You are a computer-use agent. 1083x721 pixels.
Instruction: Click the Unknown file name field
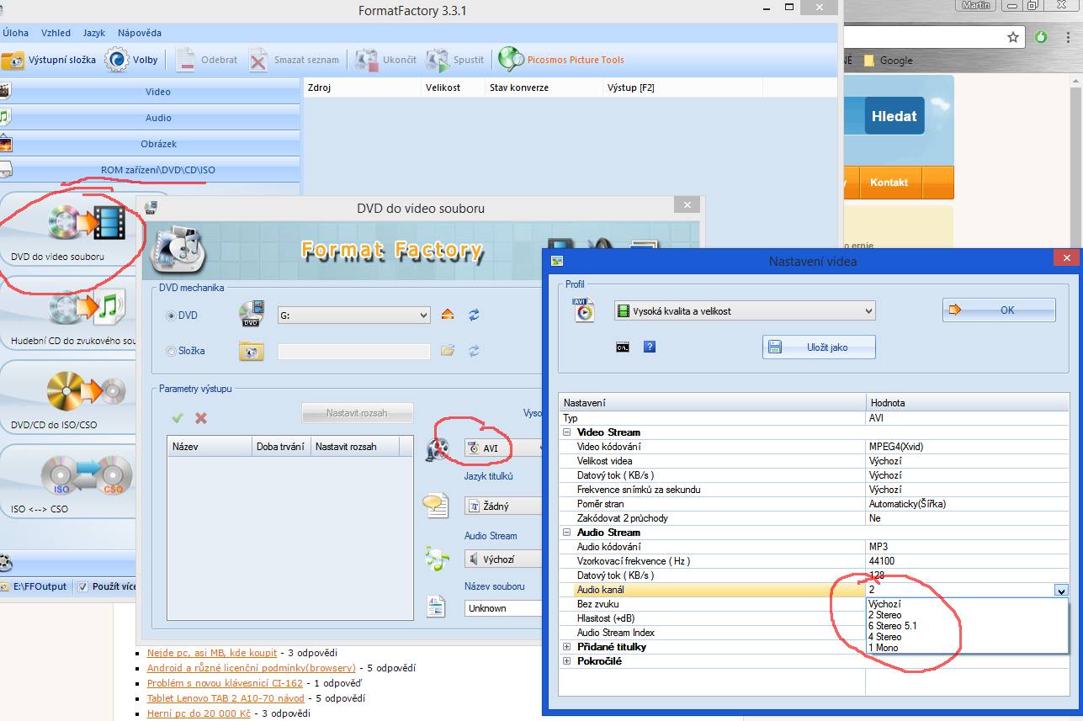tap(505, 607)
